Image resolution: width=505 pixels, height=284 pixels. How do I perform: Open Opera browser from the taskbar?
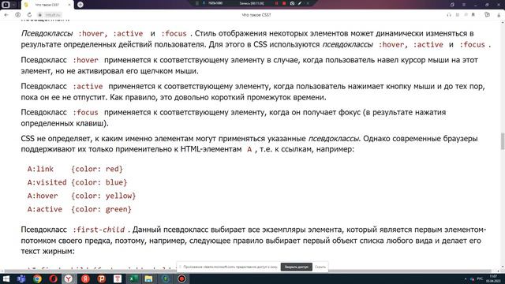54,278
